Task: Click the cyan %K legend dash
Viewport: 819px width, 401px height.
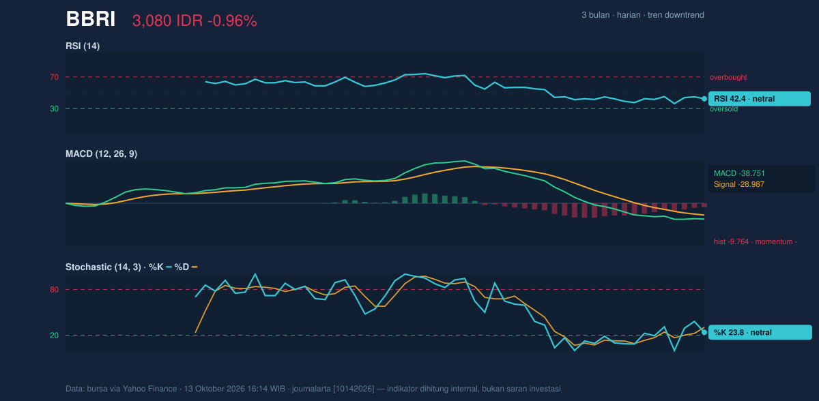Action: [x=169, y=267]
